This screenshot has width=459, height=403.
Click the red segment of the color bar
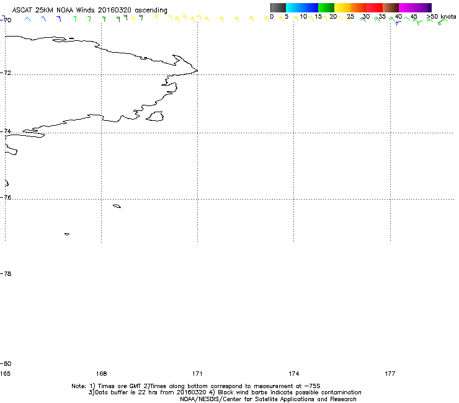(x=375, y=7)
